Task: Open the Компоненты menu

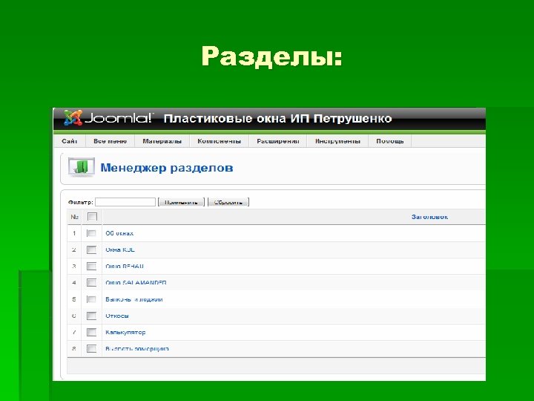Action: 219,141
